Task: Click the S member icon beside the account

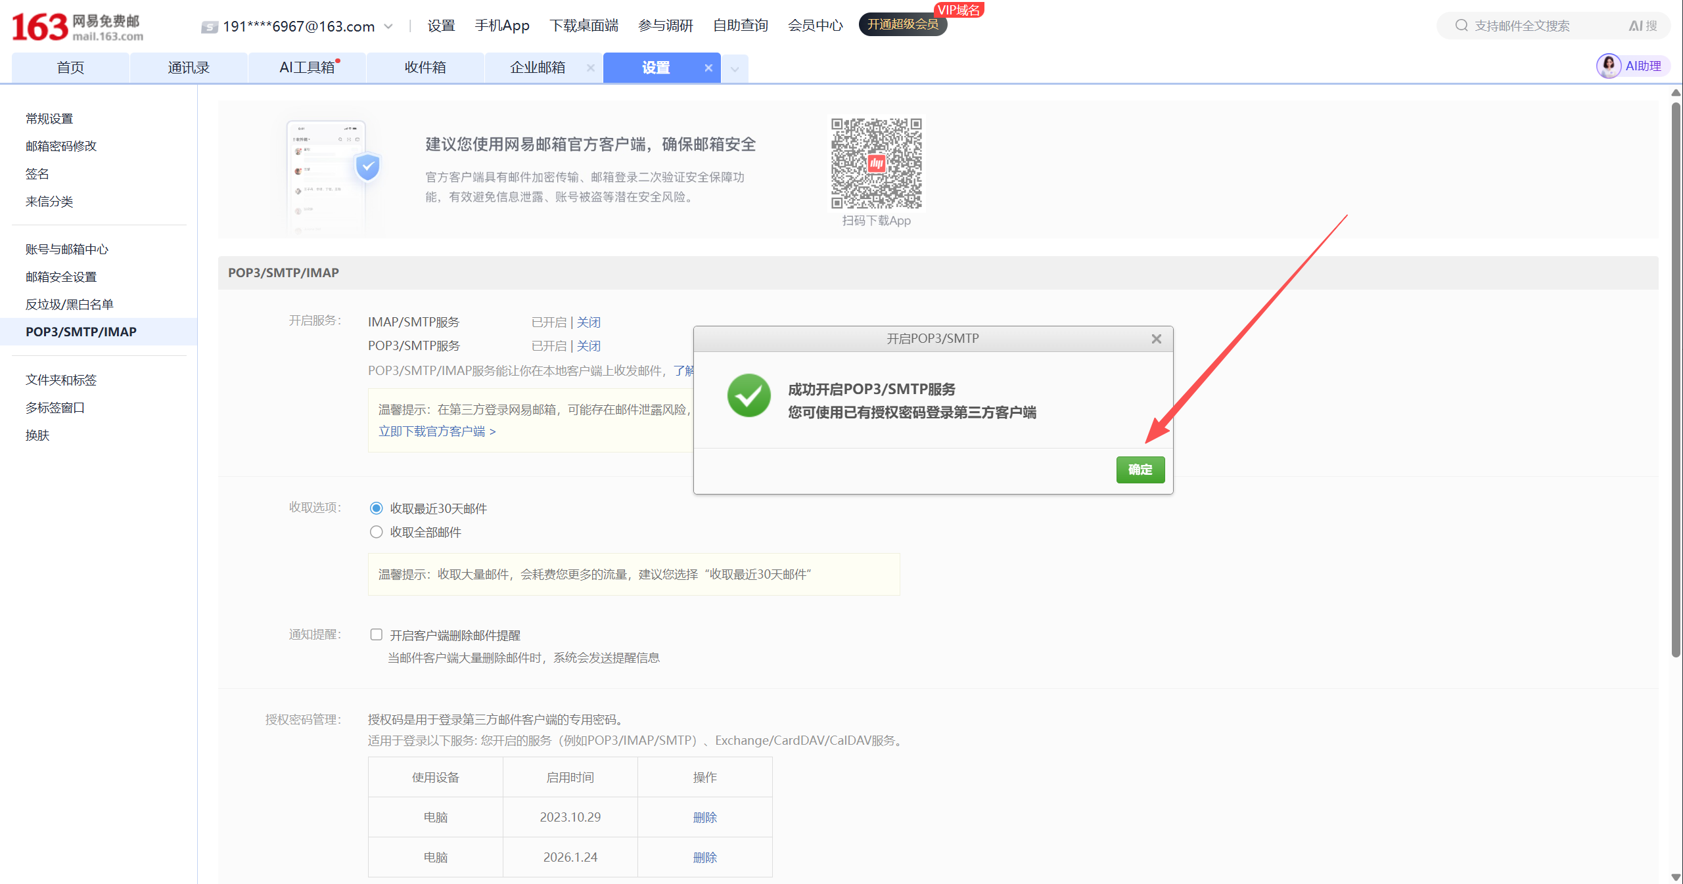Action: coord(209,26)
